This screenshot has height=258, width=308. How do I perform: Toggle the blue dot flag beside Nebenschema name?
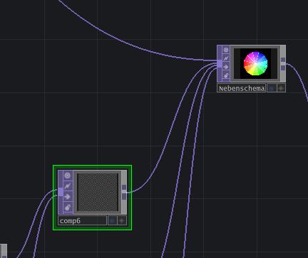[272, 88]
